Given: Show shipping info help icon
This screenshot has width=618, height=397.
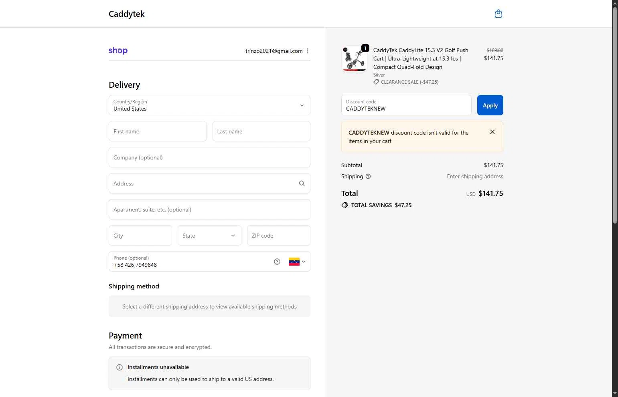Looking at the screenshot, I should pos(368,176).
